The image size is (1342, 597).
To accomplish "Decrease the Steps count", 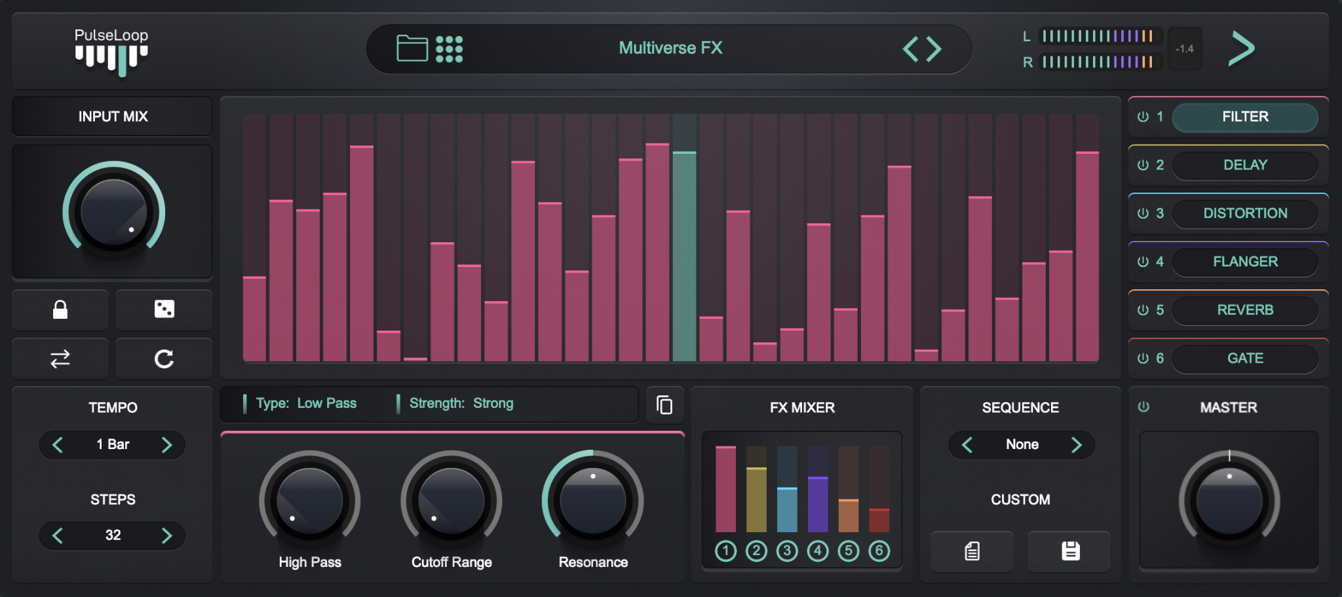I will 58,535.
